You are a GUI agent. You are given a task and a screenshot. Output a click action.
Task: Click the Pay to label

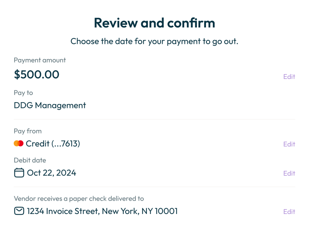click(x=23, y=93)
